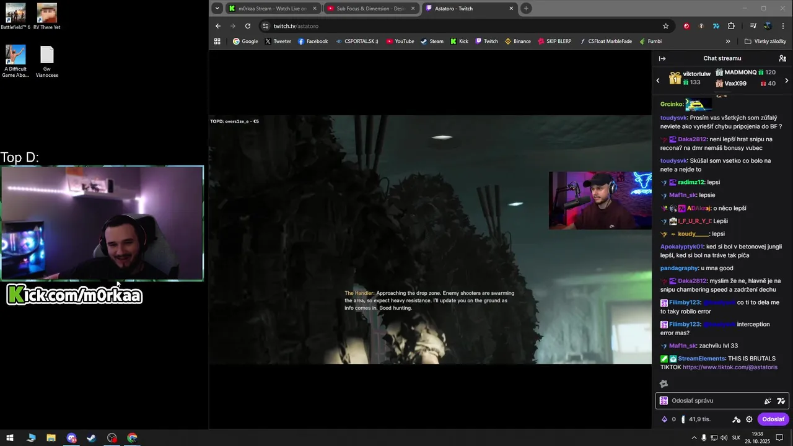Collapse the chat panel with the arrow icon
The height and width of the screenshot is (446, 793).
(662, 58)
